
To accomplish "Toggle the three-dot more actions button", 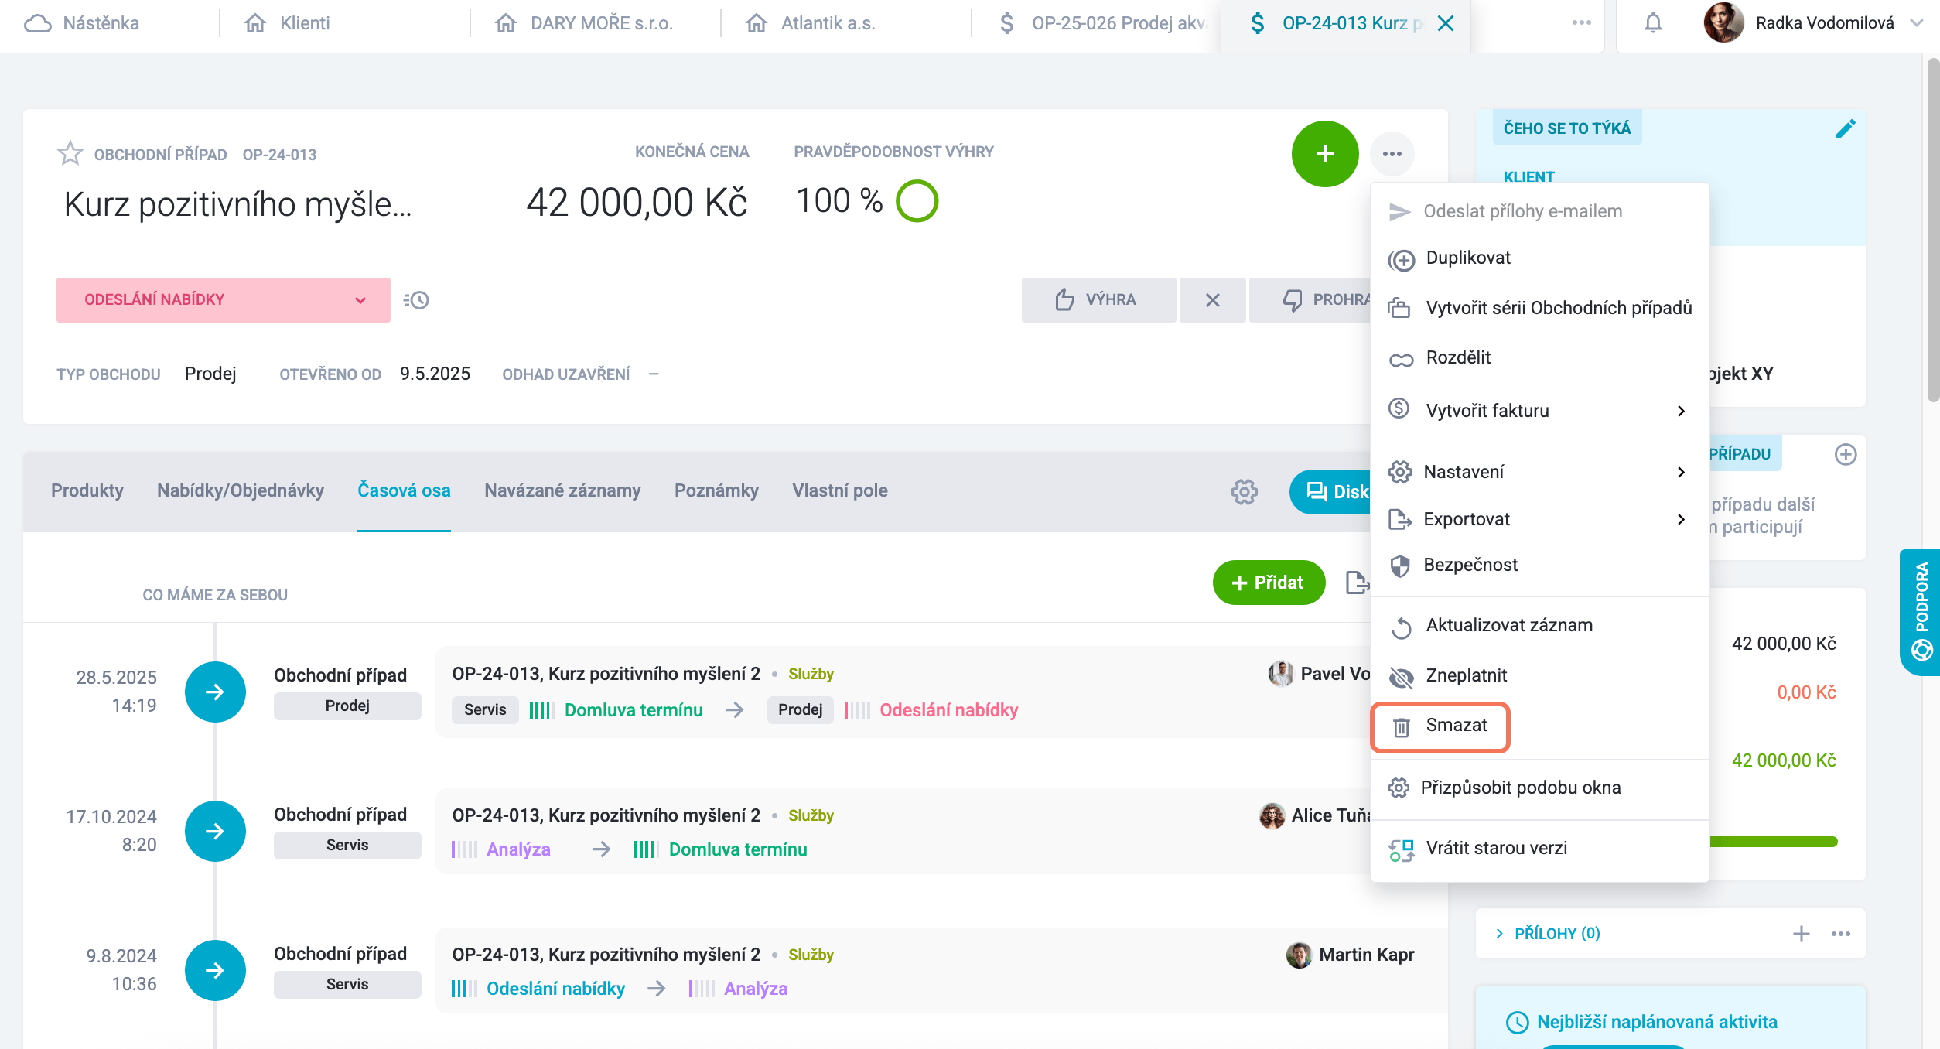I will (1392, 154).
